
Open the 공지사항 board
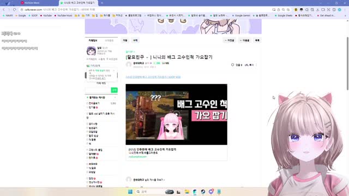point(93,124)
